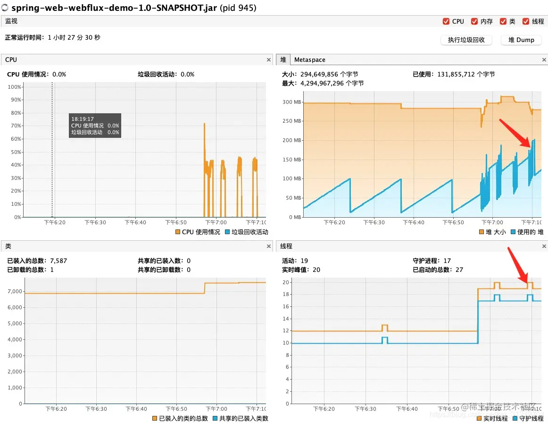Image resolution: width=548 pixels, height=423 pixels.
Task: Click heap 最大: 4,294,967,296 value
Action: [x=323, y=83]
